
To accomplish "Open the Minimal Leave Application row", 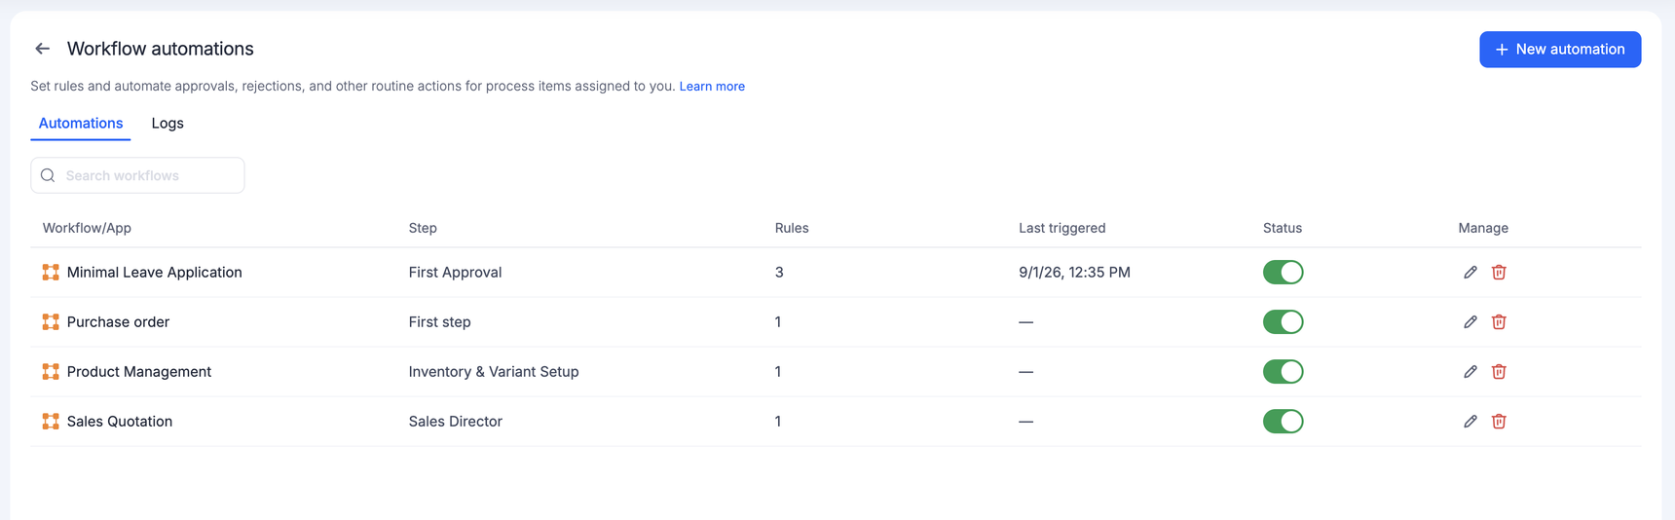I will [x=836, y=273].
